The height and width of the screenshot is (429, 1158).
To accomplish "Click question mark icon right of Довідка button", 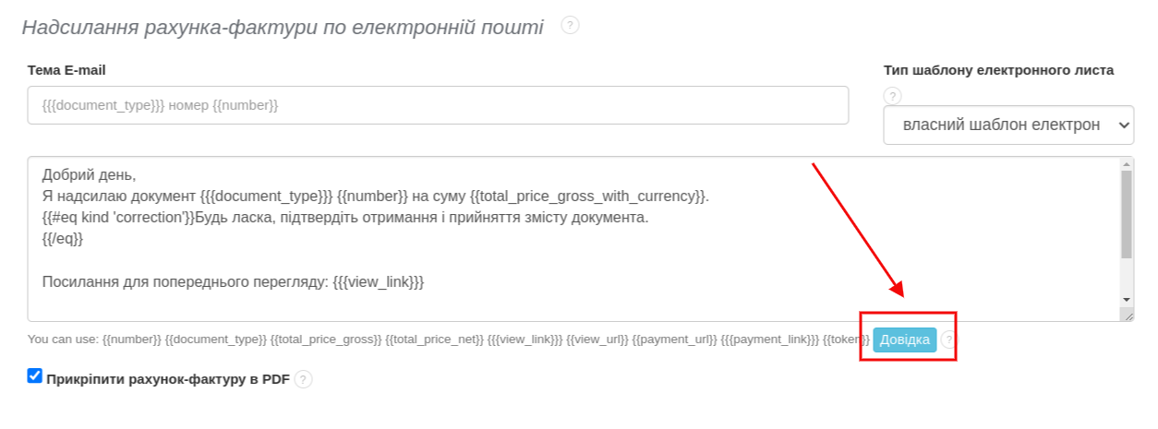I will tap(948, 340).
